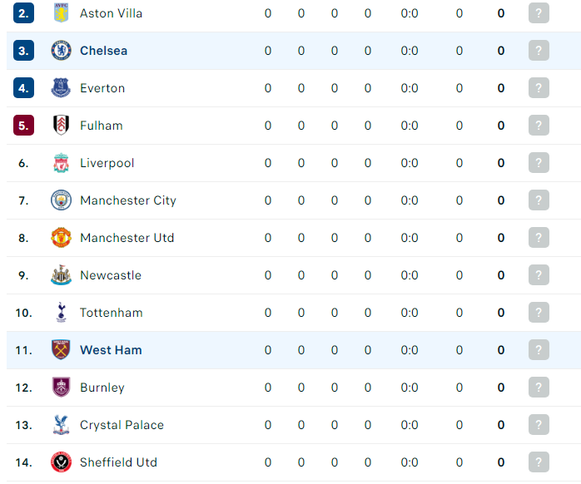Click the Manchester City club crest
This screenshot has height=484, width=581.
61,200
